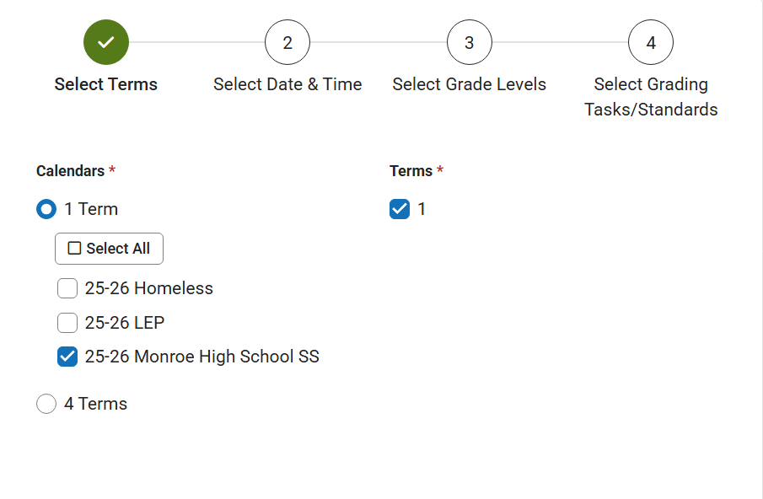Click the Select Grade Levels step label
This screenshot has width=763, height=499.
click(469, 83)
